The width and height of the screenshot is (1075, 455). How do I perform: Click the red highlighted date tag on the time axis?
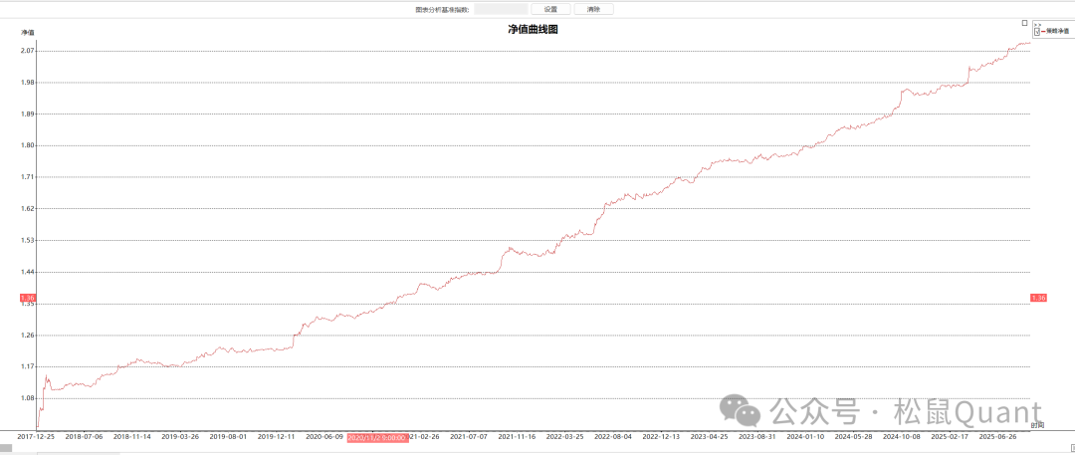coord(377,436)
